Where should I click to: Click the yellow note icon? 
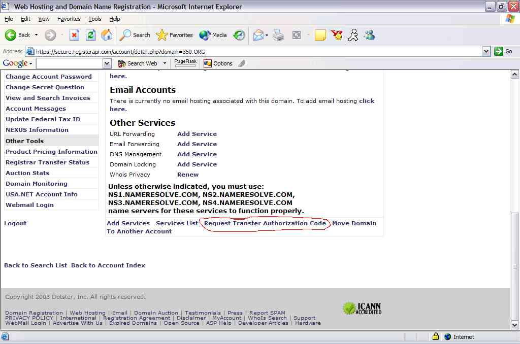coord(320,35)
